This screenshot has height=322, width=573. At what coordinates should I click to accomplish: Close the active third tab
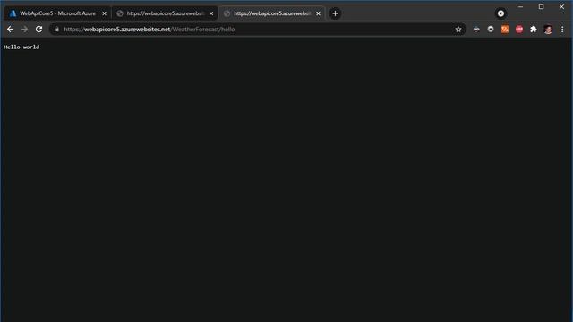tap(319, 13)
